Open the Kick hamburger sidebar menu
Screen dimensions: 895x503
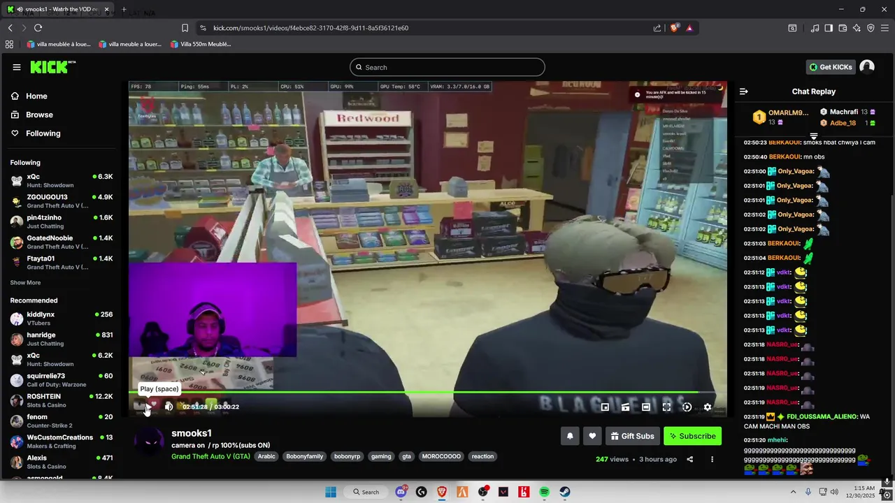coord(17,67)
